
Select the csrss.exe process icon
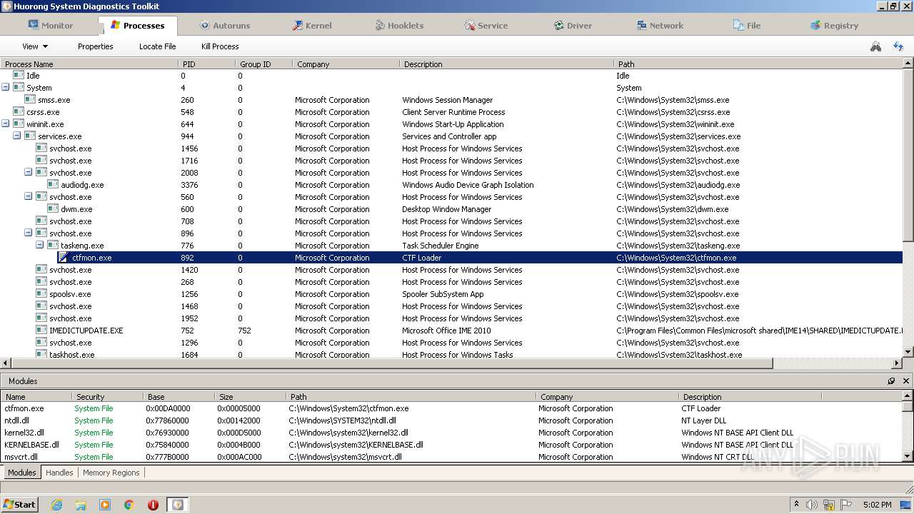(19, 111)
